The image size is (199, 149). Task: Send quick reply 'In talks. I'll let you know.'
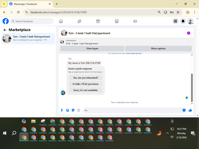[86, 84]
